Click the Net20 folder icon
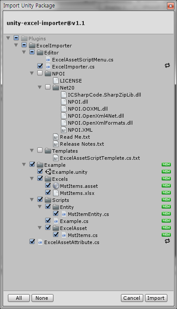This screenshot has height=309, width=177. point(56,88)
